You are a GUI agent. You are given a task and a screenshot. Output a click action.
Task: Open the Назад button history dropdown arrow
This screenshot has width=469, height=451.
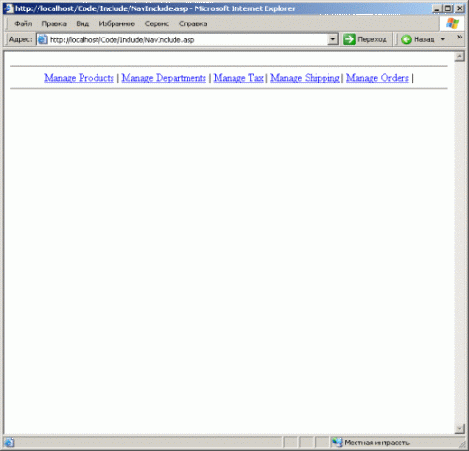[x=443, y=39]
